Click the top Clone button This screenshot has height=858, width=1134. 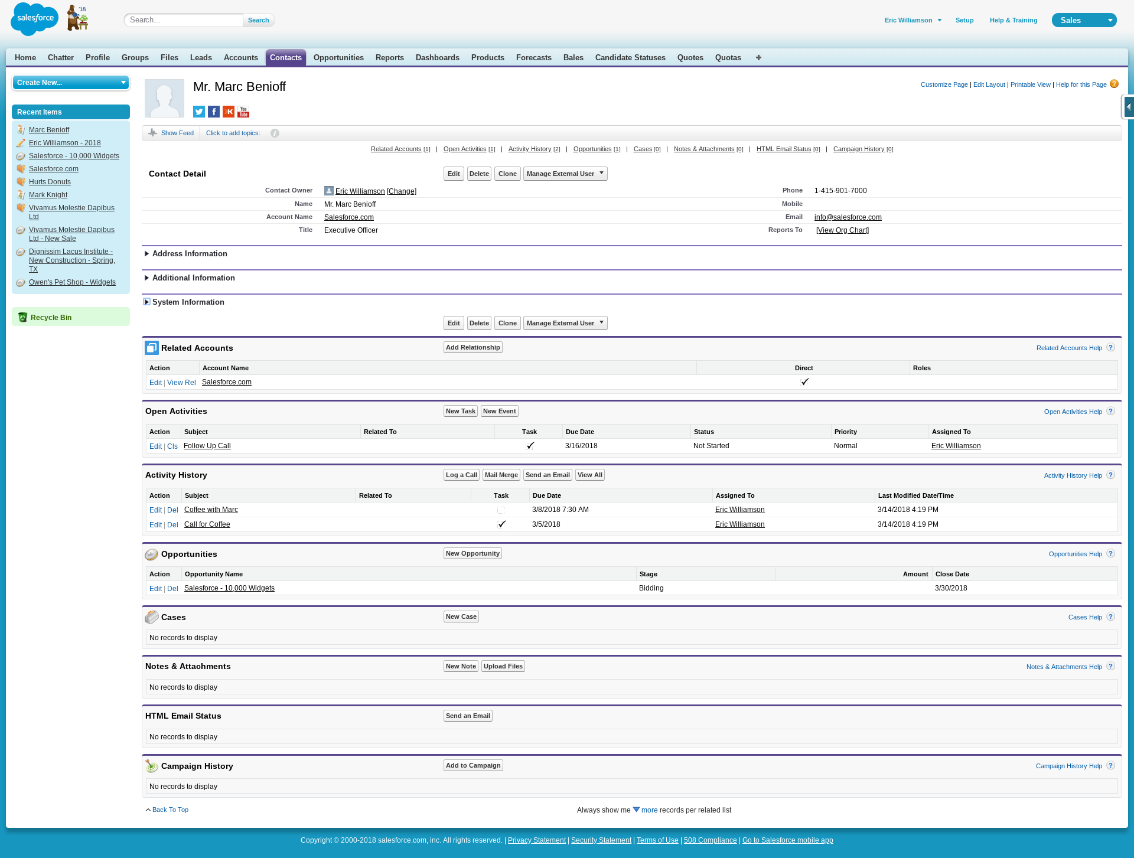(x=507, y=174)
